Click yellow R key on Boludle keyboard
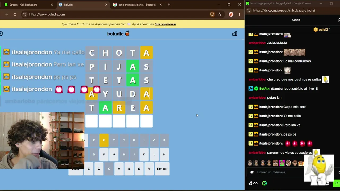 (x=104, y=140)
